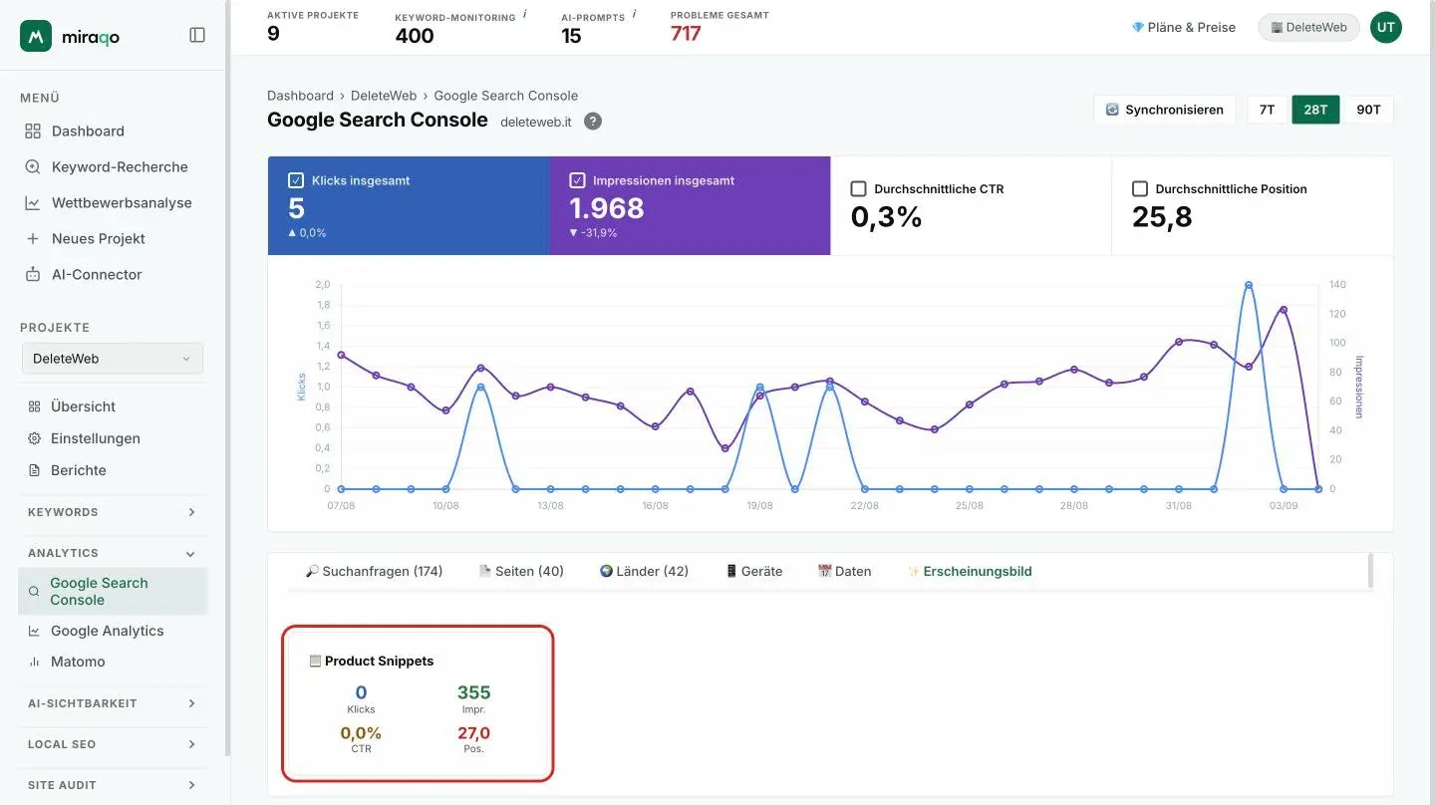Click the UT user avatar
Screen dimensions: 1435x805
(1385, 27)
